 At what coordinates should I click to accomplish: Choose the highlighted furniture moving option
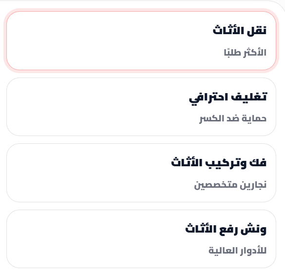[141, 40]
